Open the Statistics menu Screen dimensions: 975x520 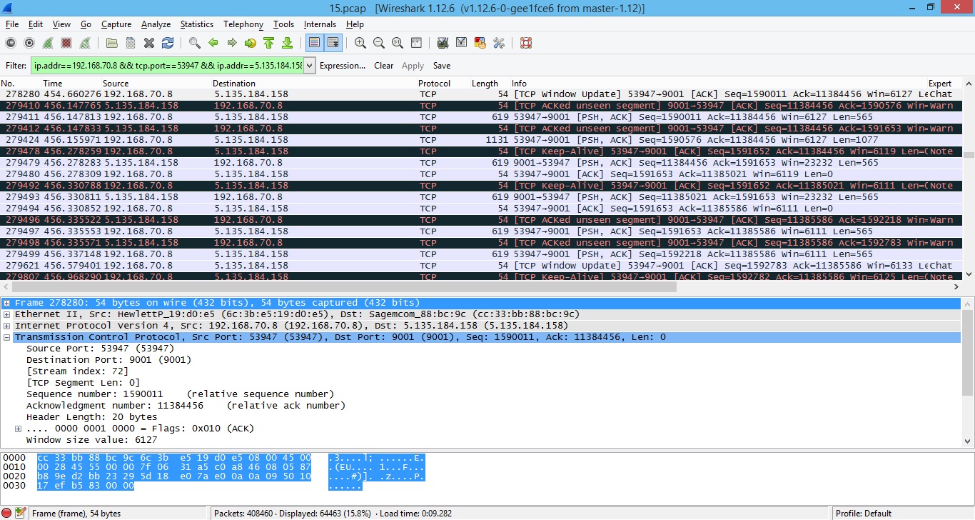coord(196,24)
